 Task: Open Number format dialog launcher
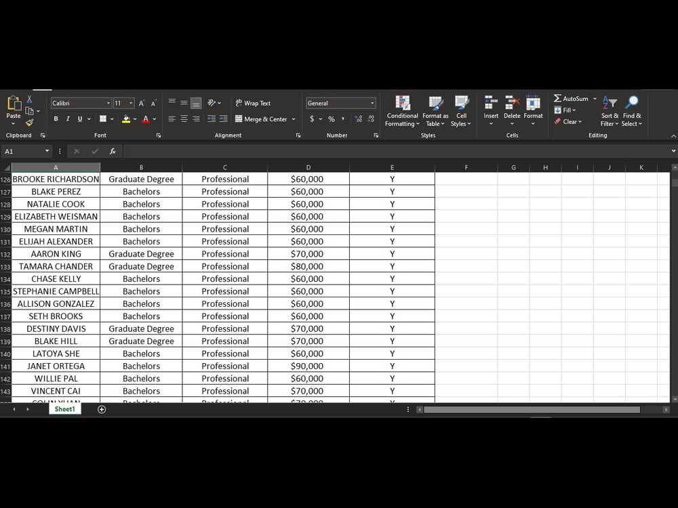(376, 135)
